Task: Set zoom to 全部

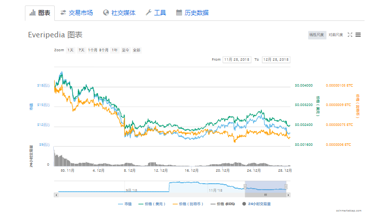Action: pos(136,50)
